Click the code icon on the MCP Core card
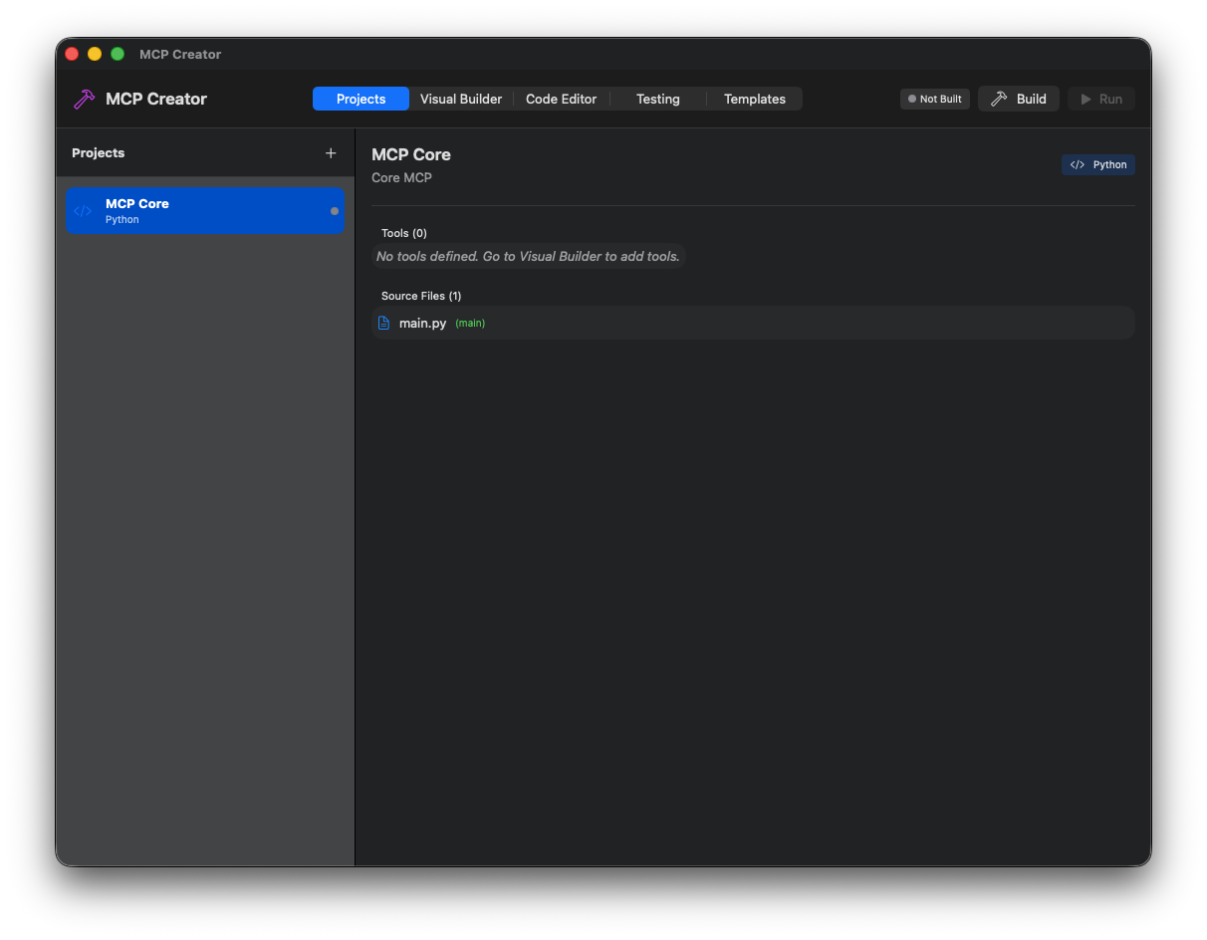Image resolution: width=1207 pixels, height=940 pixels. tap(84, 210)
